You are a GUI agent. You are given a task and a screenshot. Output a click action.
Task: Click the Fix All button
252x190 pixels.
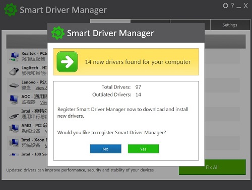pos(212,167)
